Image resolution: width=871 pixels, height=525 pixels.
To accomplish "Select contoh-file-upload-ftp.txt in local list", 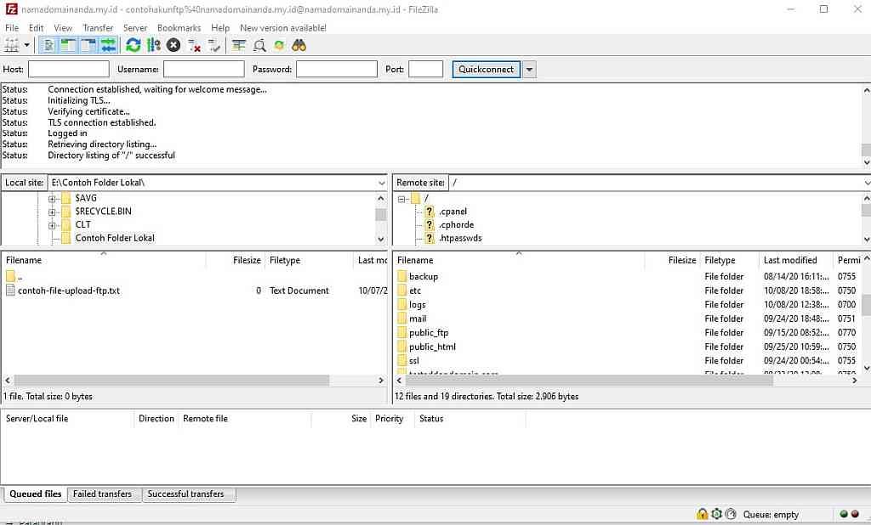I will [68, 291].
